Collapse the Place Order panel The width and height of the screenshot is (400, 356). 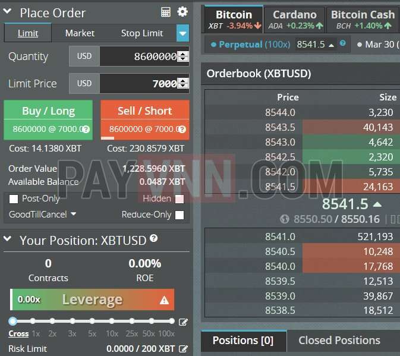(x=8, y=12)
